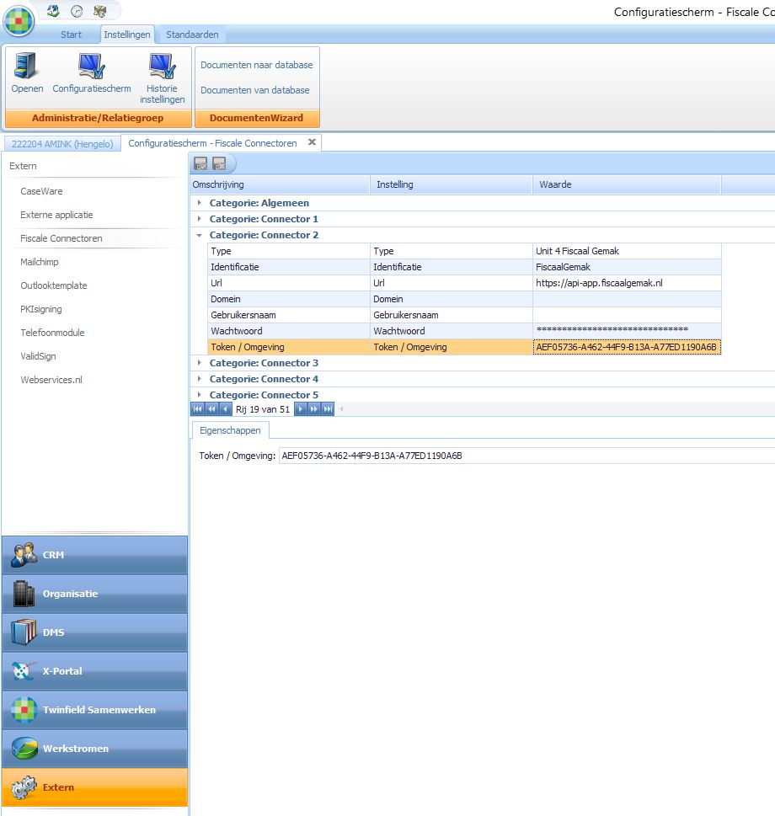Expand Categorie: Algemeen
Image resolution: width=775 pixels, height=816 pixels.
(x=200, y=203)
